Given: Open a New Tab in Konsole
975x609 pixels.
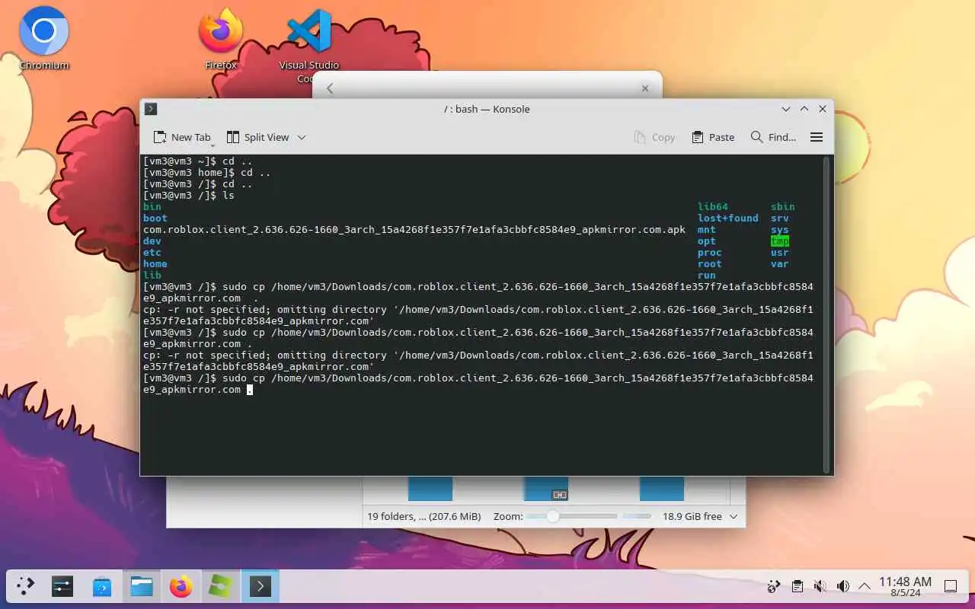Looking at the screenshot, I should [x=182, y=137].
